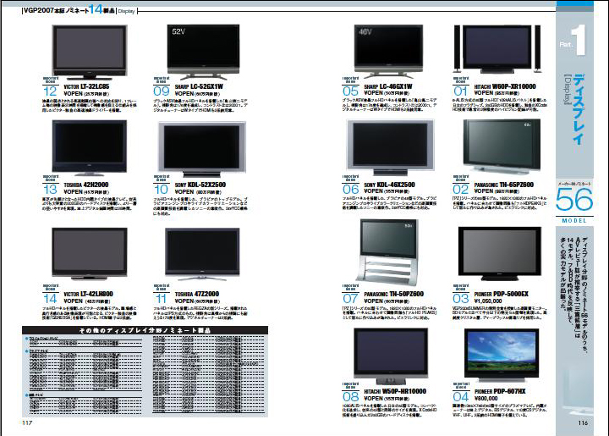Screen dimensions: 609x436
Task: Click nominee number 09 beside the SHARP LC-52GX1W
Action: pyautogui.click(x=162, y=91)
